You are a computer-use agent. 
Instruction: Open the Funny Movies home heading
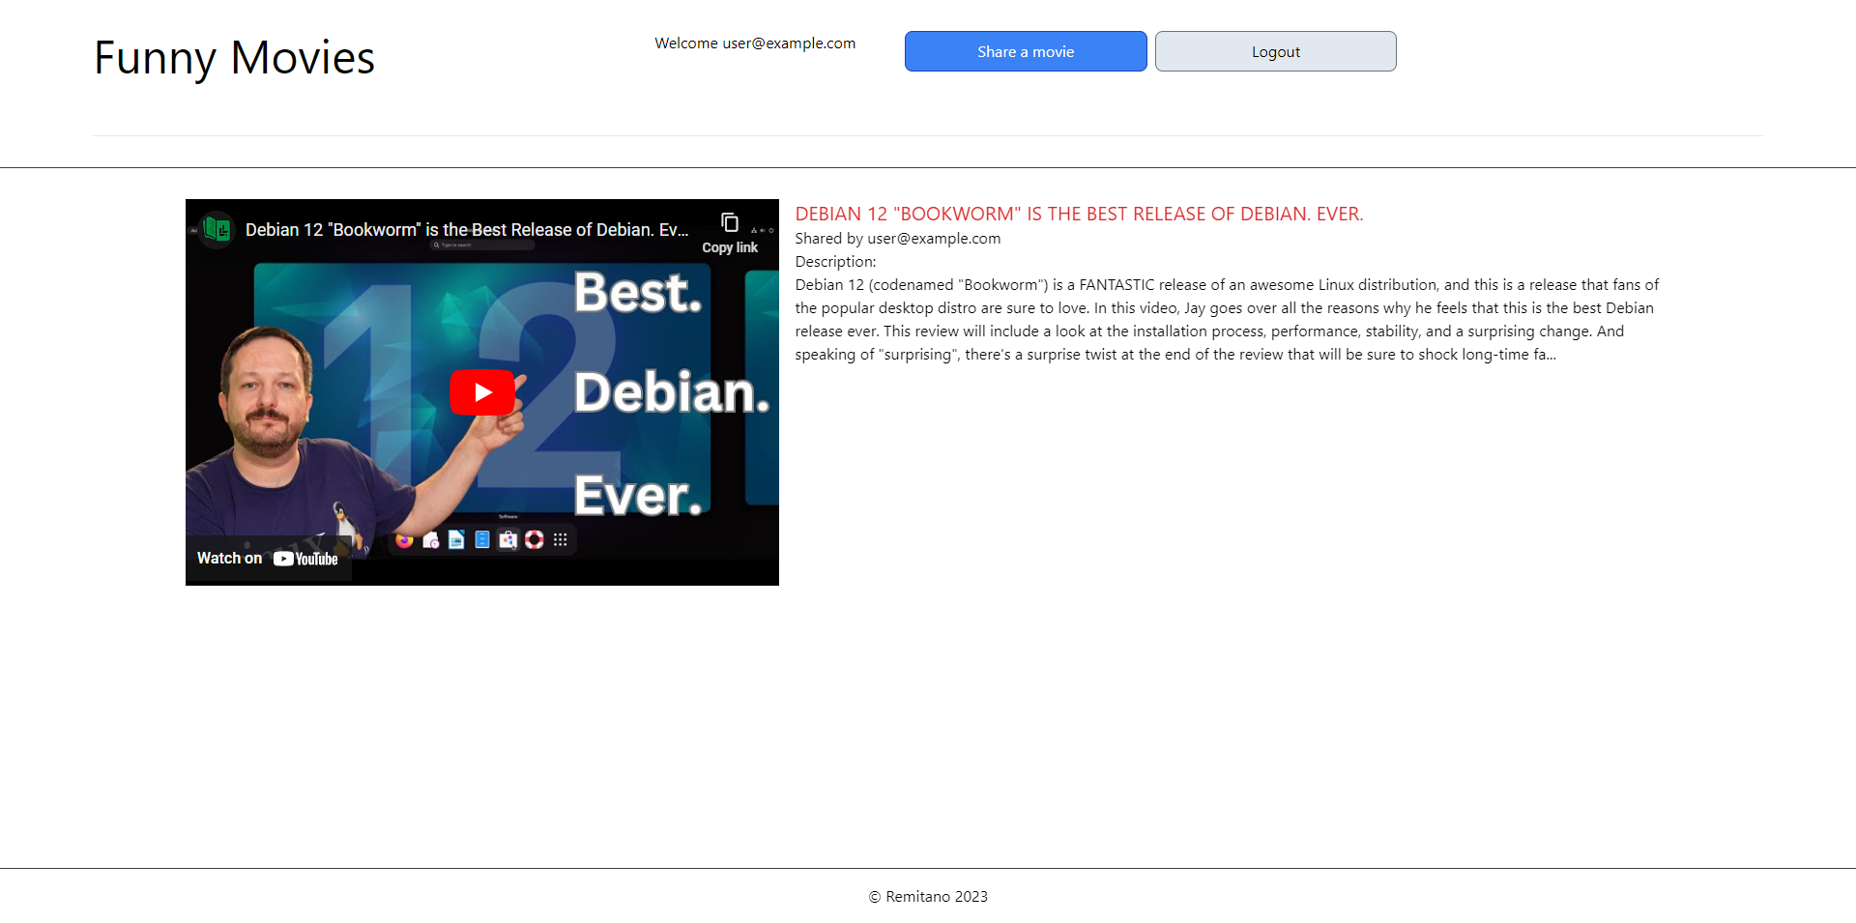point(234,58)
